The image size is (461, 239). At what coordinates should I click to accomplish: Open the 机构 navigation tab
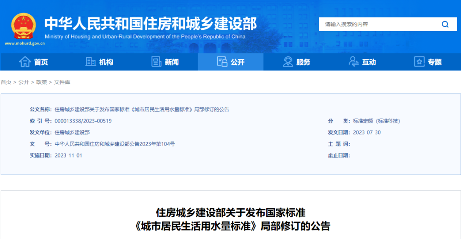99,62
